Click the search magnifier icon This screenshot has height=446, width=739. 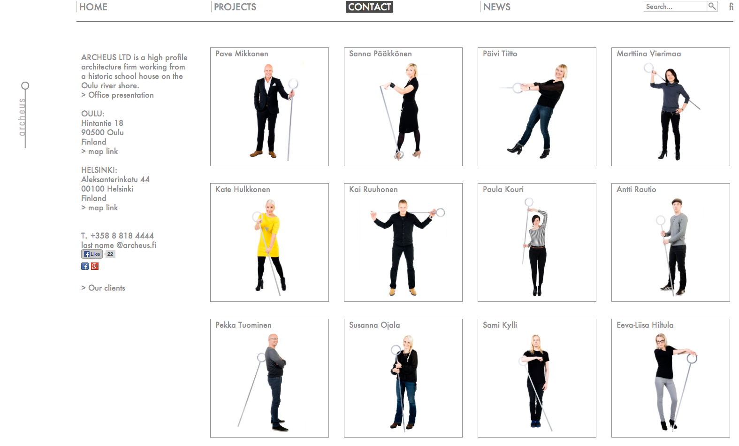[x=712, y=6]
